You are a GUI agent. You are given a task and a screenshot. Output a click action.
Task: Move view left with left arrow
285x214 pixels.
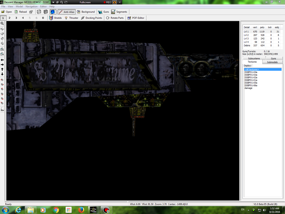click(2, 60)
